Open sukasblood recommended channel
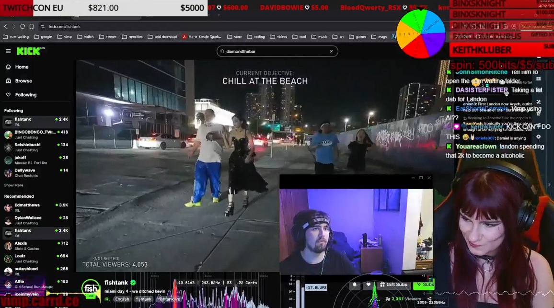554x308 pixels. point(36,271)
